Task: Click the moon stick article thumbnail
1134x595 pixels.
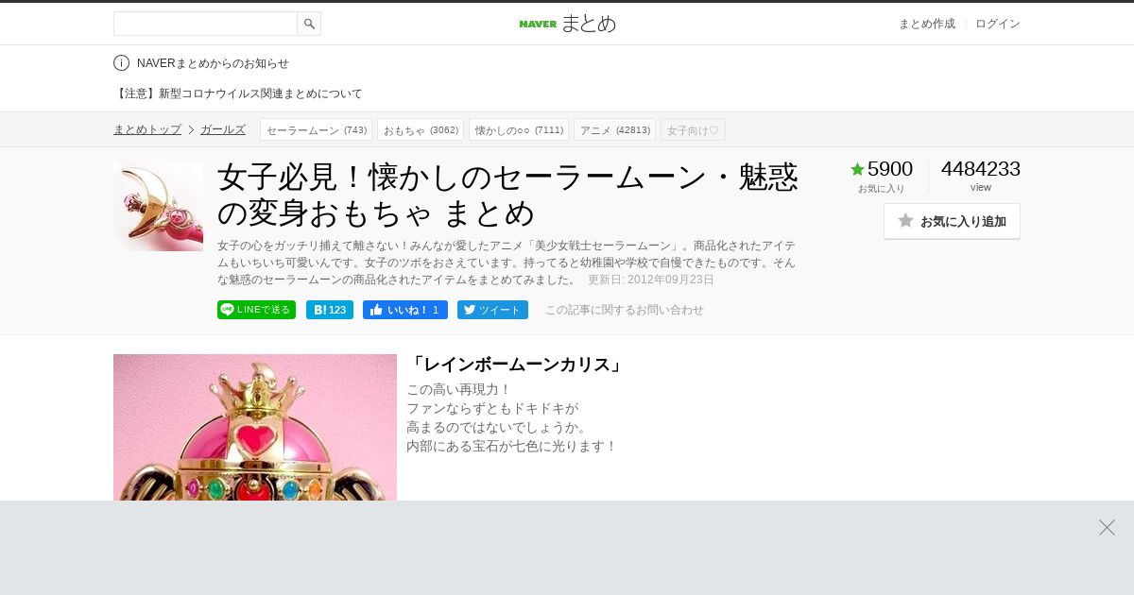Action: click(x=158, y=206)
